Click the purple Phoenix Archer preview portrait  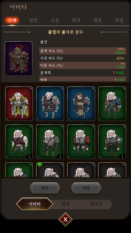[x=19, y=59]
